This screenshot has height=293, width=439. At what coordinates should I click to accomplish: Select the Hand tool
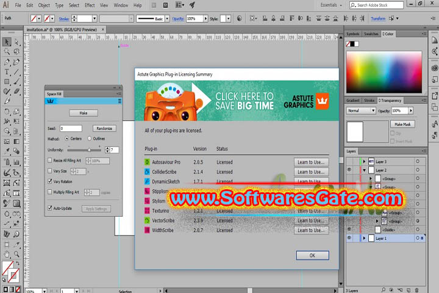pyautogui.click(x=7, y=255)
